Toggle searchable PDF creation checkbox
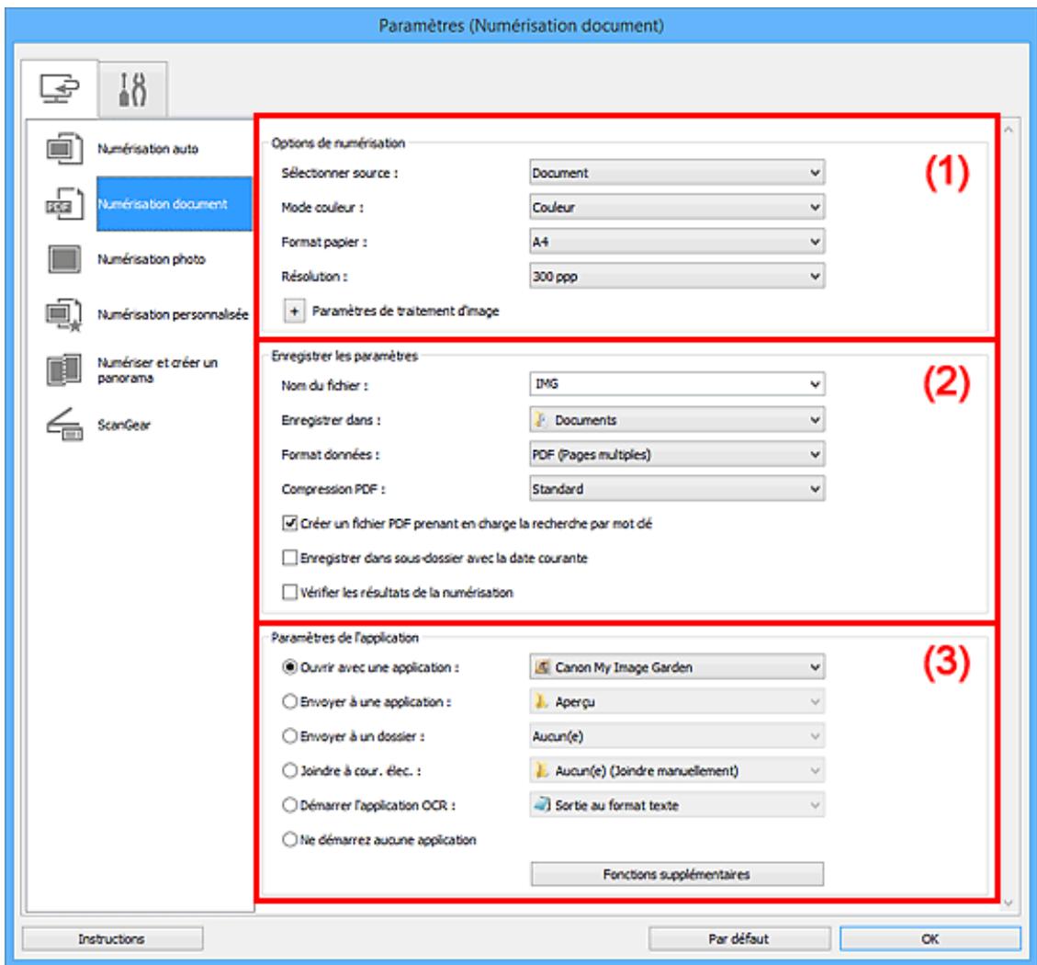This screenshot has height=965, width=1037. [289, 524]
